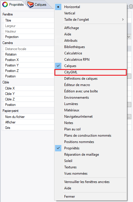The image size is (133, 202).
Task: Click the Propriétés color wheel icon
Action: tap(5, 5)
